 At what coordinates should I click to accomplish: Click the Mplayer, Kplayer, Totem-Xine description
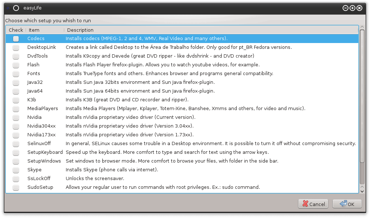(x=186, y=109)
